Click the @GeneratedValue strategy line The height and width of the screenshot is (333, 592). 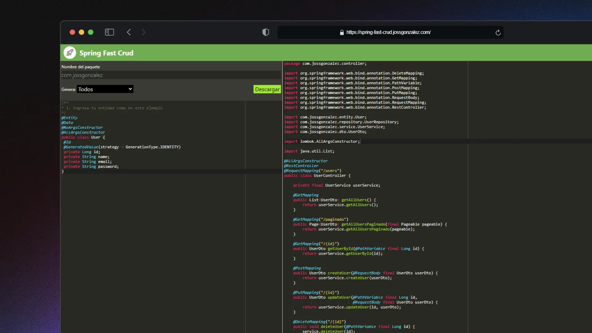(122, 147)
